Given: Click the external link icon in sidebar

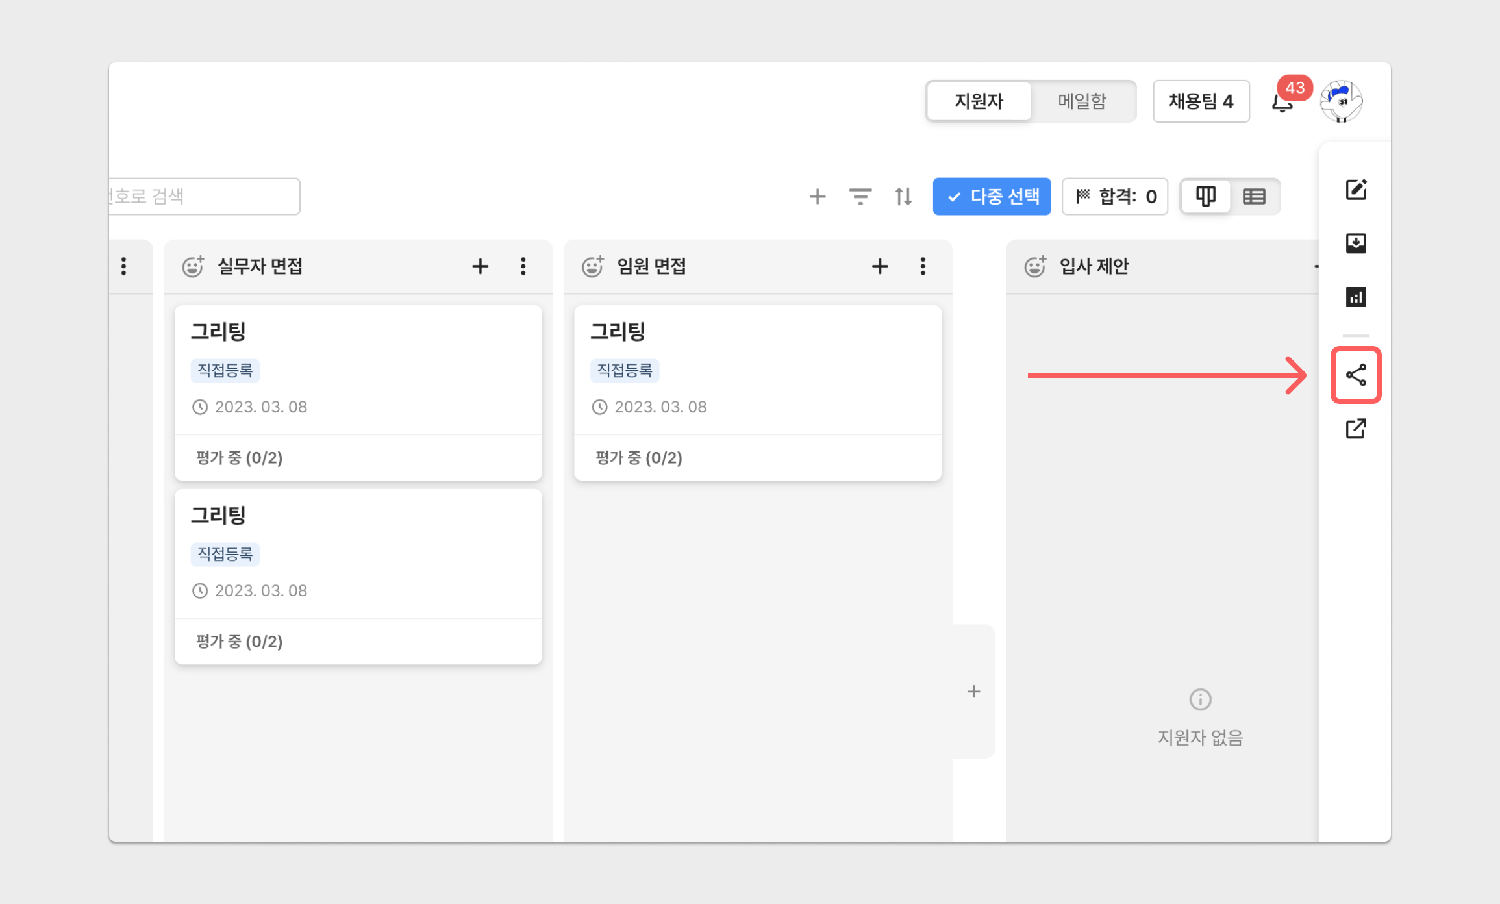Looking at the screenshot, I should point(1355,429).
